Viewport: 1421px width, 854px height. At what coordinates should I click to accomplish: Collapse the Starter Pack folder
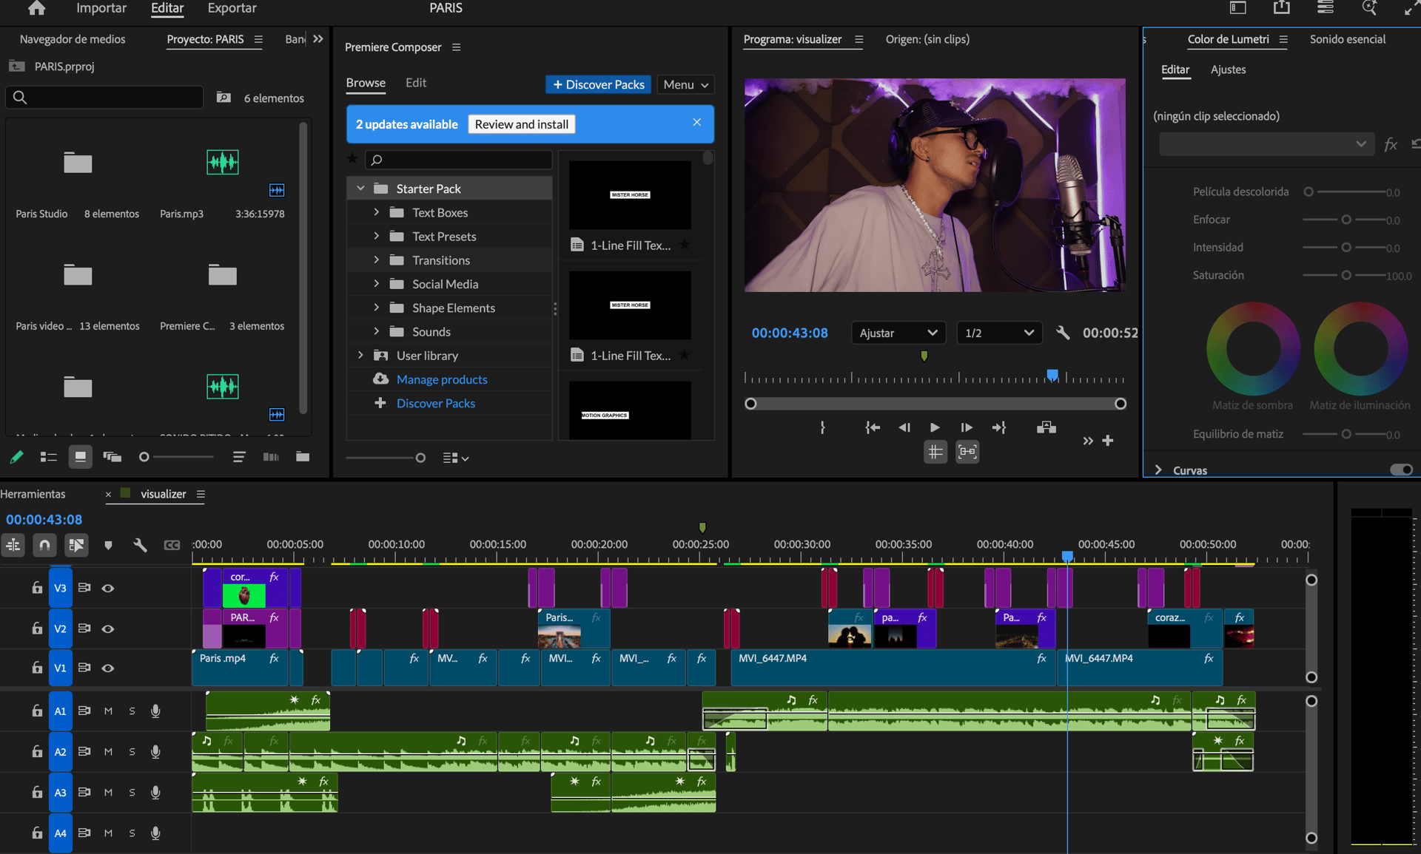[360, 189]
